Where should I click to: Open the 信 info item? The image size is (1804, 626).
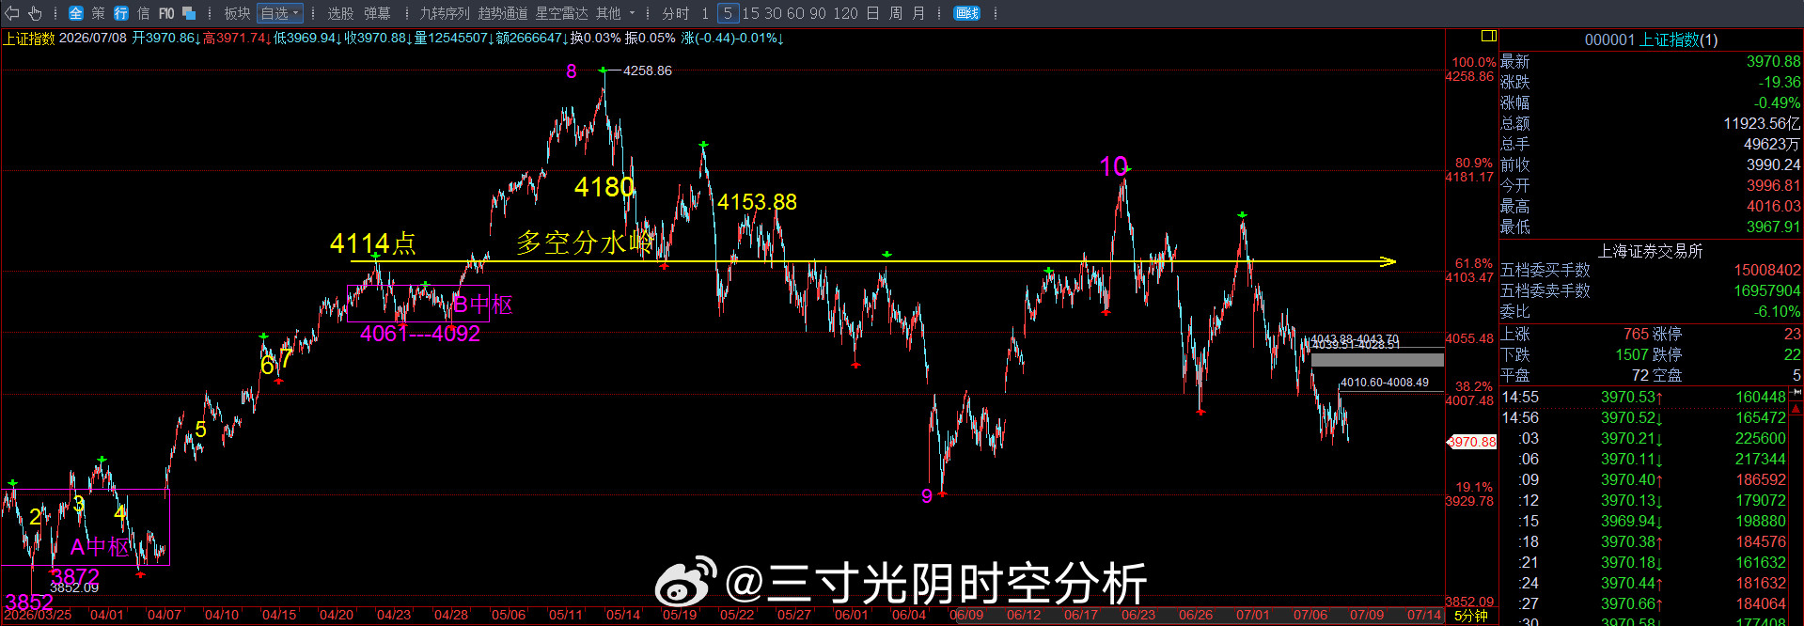144,13
